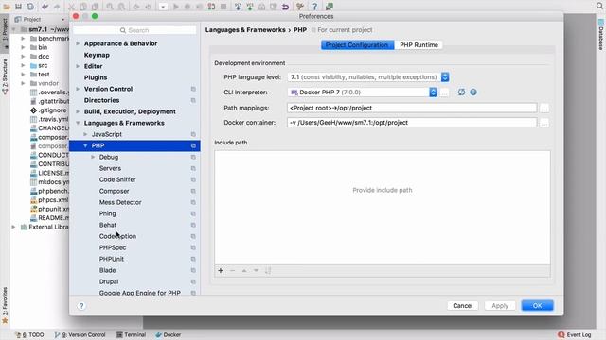The image size is (606, 340).
Task: Open Plugins settings
Action: point(96,77)
